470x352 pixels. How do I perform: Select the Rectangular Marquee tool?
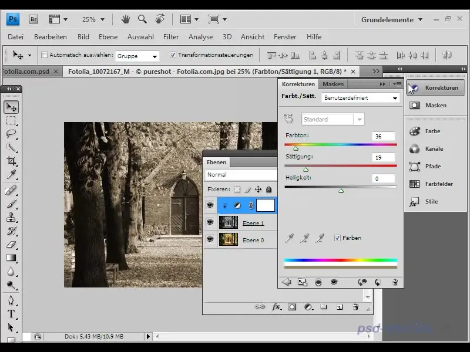tap(11, 120)
